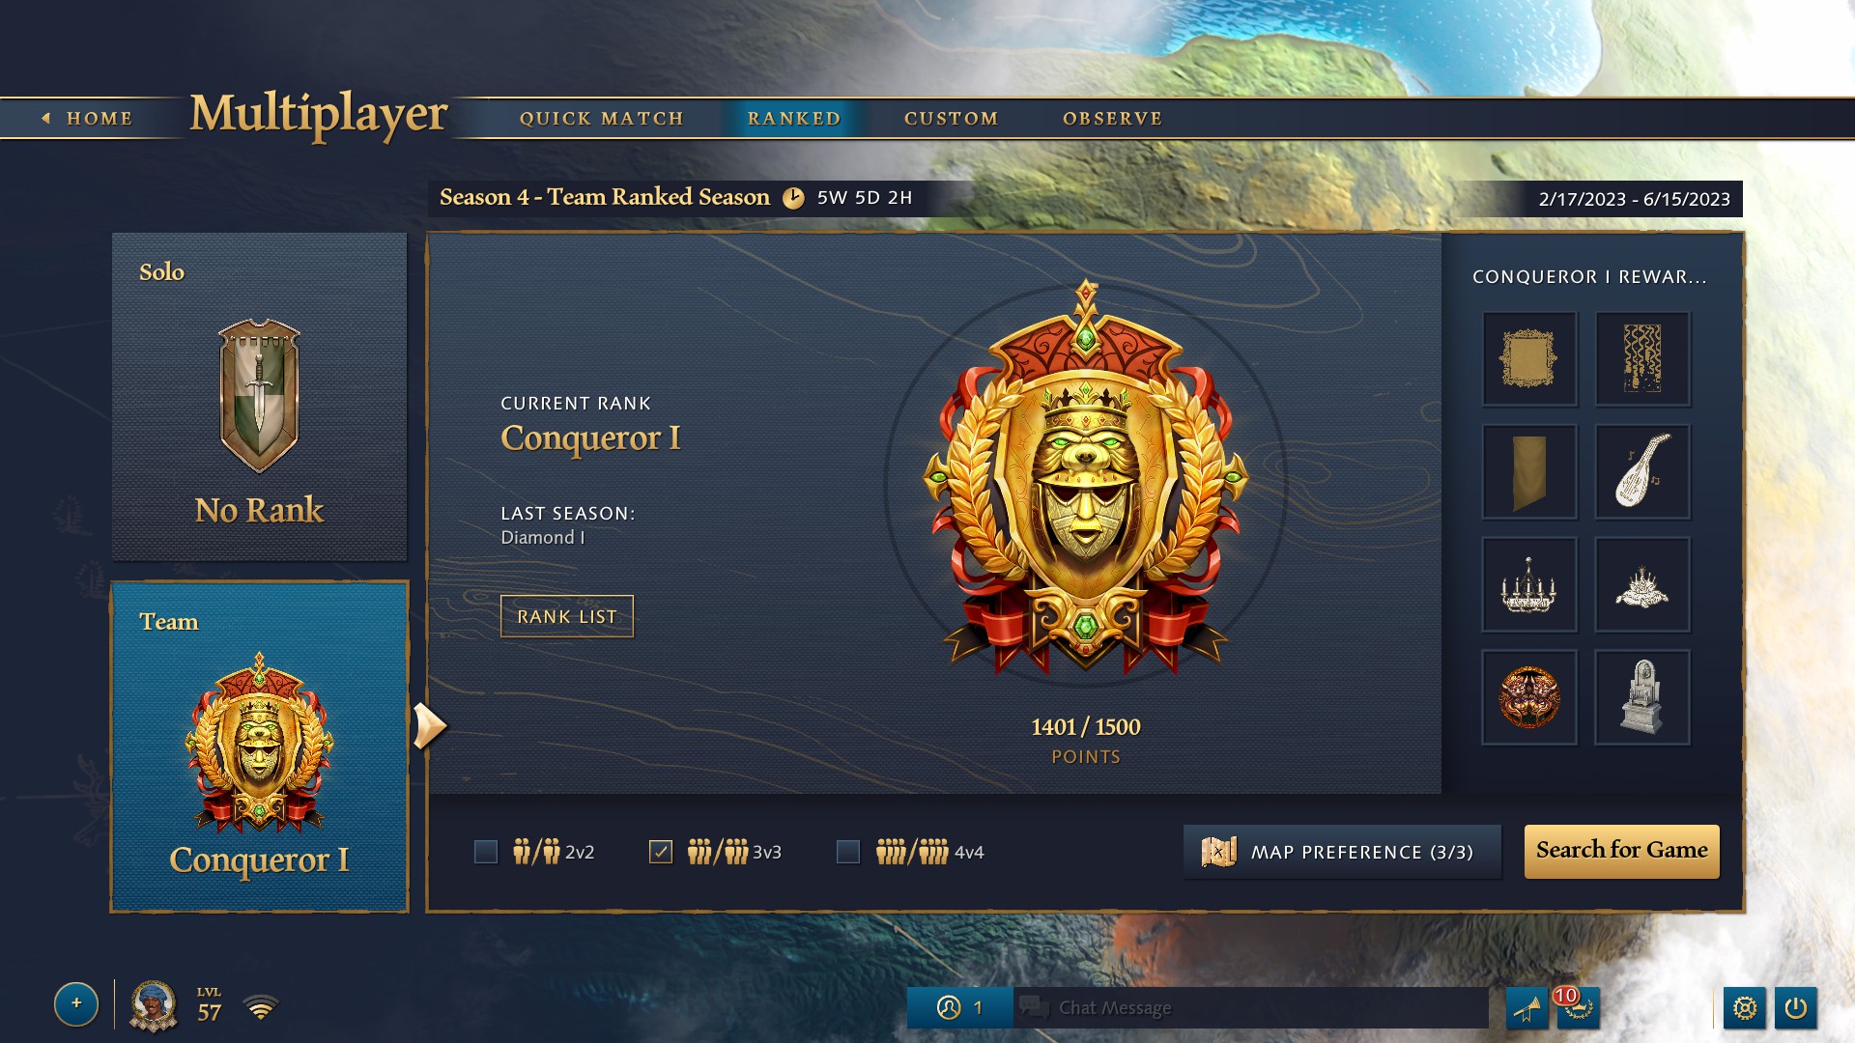Viewport: 1855px width, 1043px height.
Task: Switch to the Quick Match tab
Action: (x=602, y=119)
